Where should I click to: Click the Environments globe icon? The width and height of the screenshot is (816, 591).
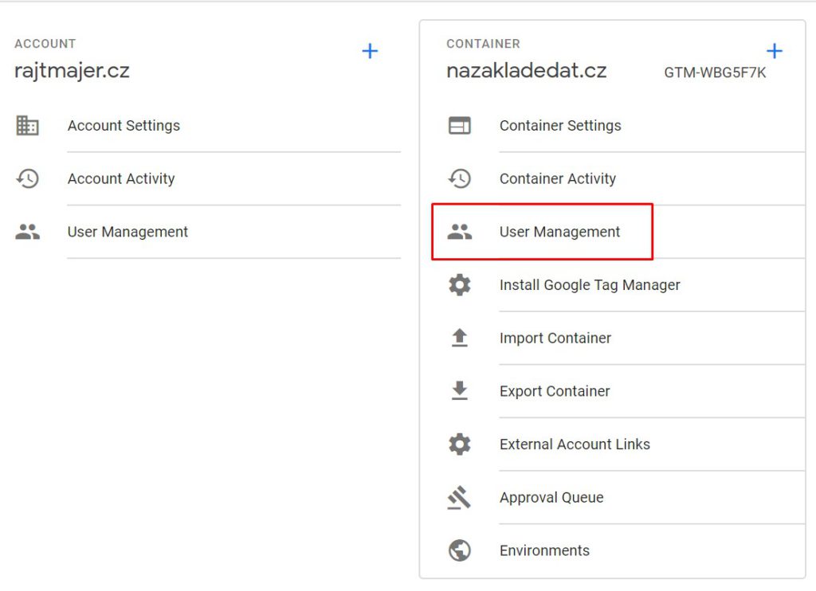tap(460, 550)
